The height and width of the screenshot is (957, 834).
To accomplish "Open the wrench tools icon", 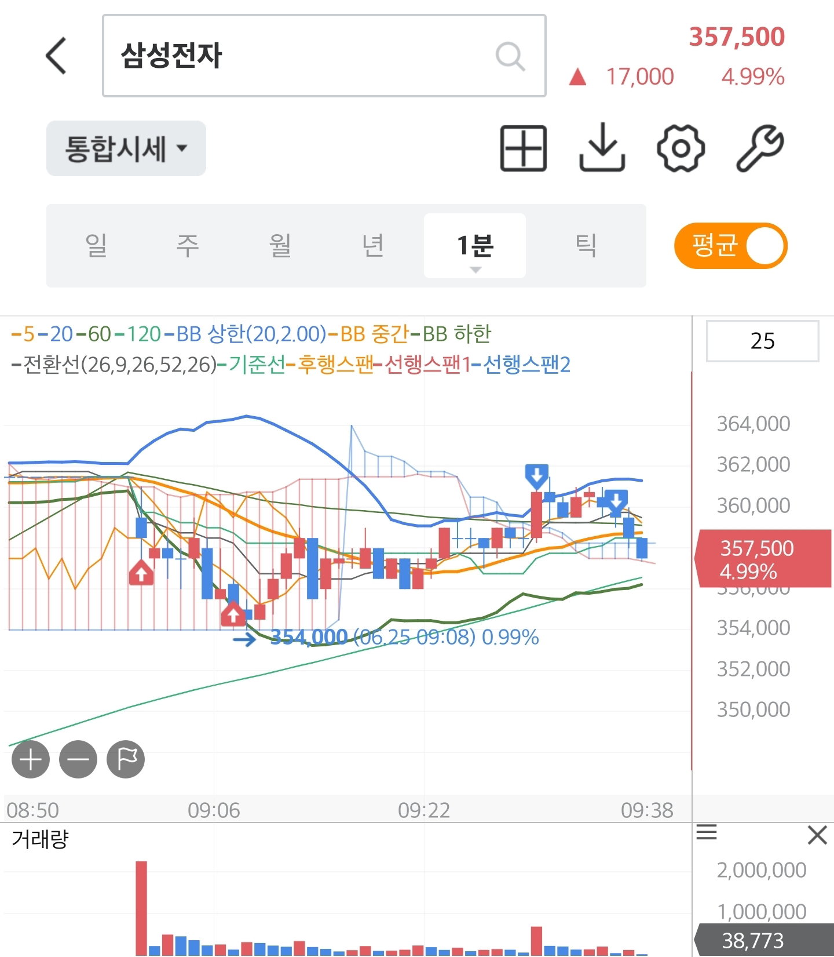I will point(760,148).
